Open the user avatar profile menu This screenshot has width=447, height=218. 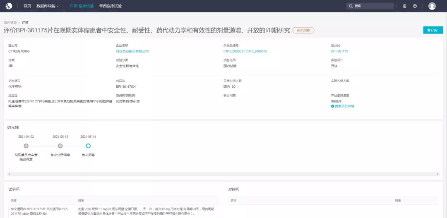coord(432,6)
